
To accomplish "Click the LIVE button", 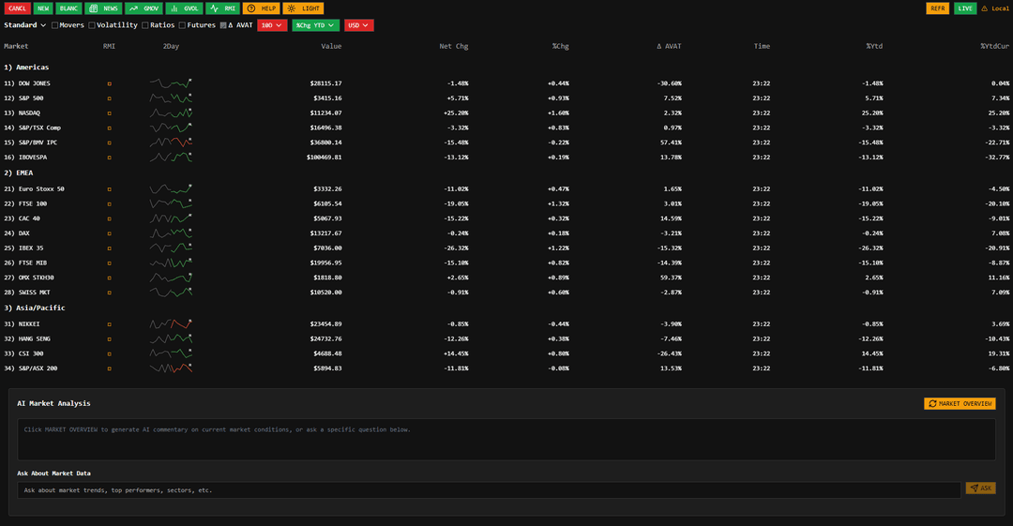I will 965,8.
